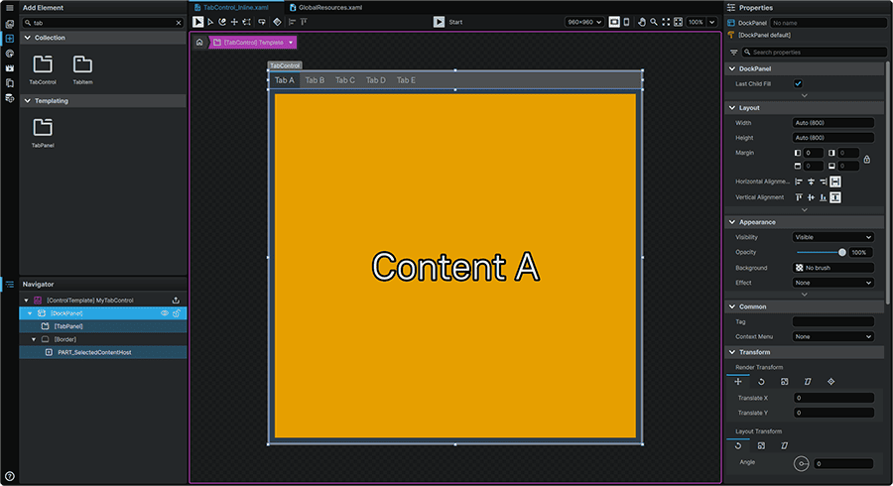Screen dimensions: 893x486
Task: Switch to GlobalResources.xaml tab
Action: tap(325, 7)
